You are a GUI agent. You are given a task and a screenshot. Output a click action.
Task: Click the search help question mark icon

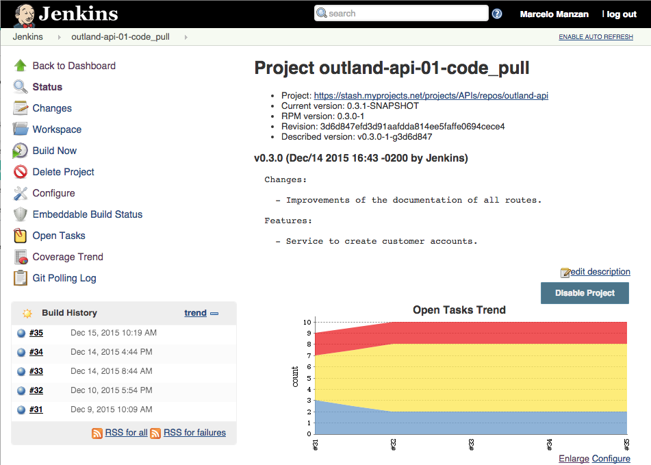coord(496,14)
